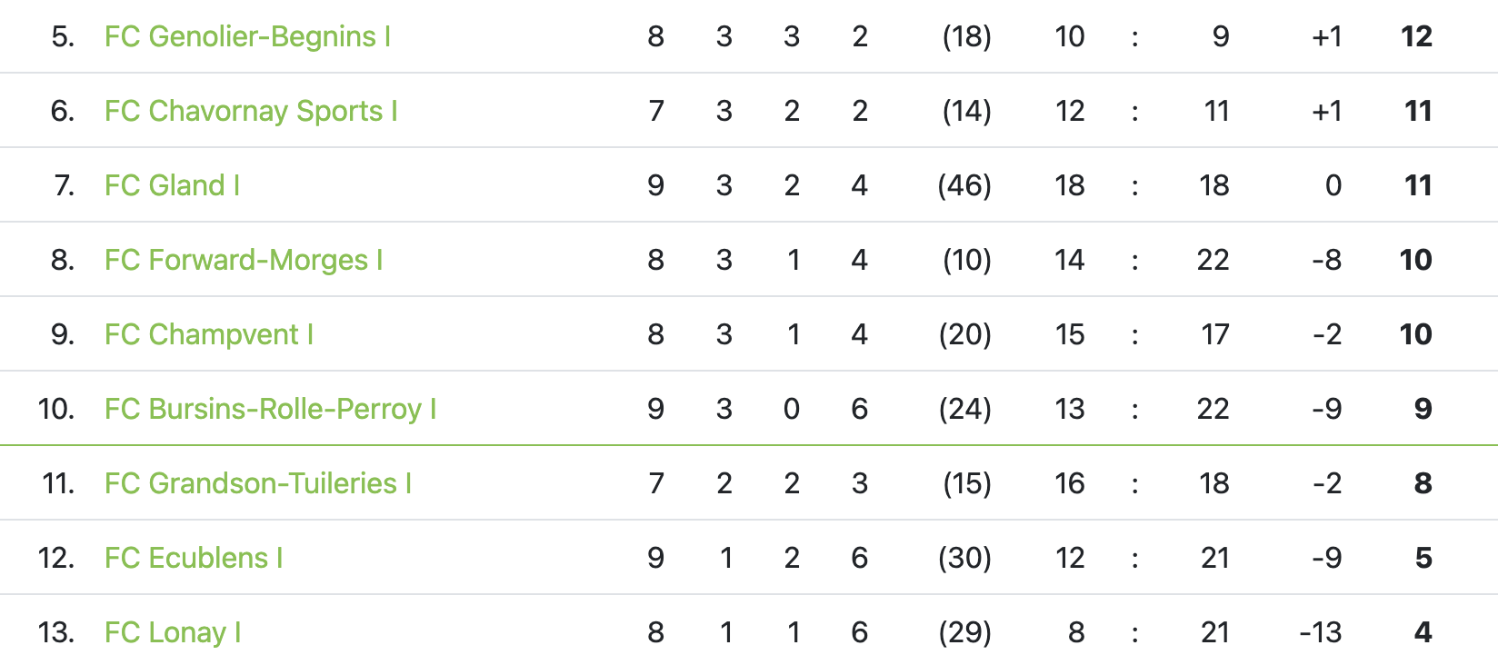Select the FC Lonay I team link
This screenshot has width=1498, height=665.
(x=173, y=632)
